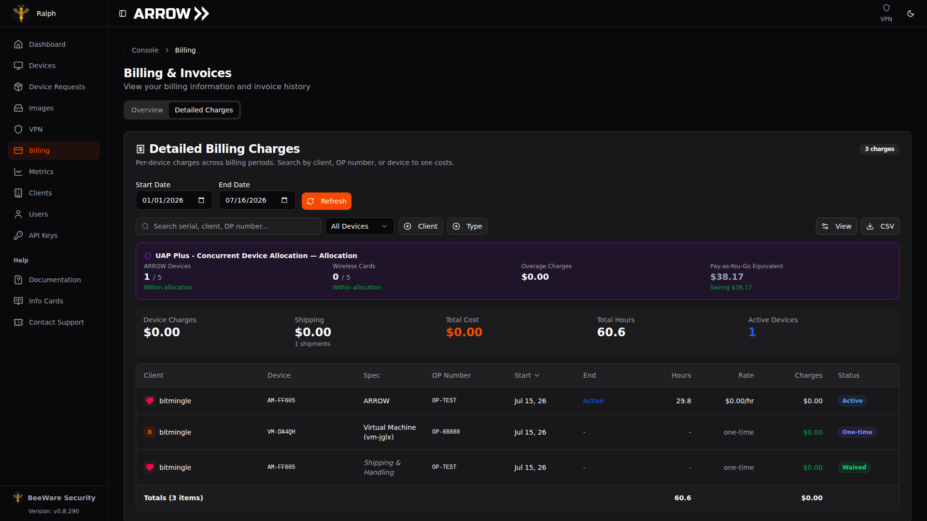This screenshot has width=927, height=521.
Task: Click the VPN shield icon in header
Action: (x=886, y=8)
